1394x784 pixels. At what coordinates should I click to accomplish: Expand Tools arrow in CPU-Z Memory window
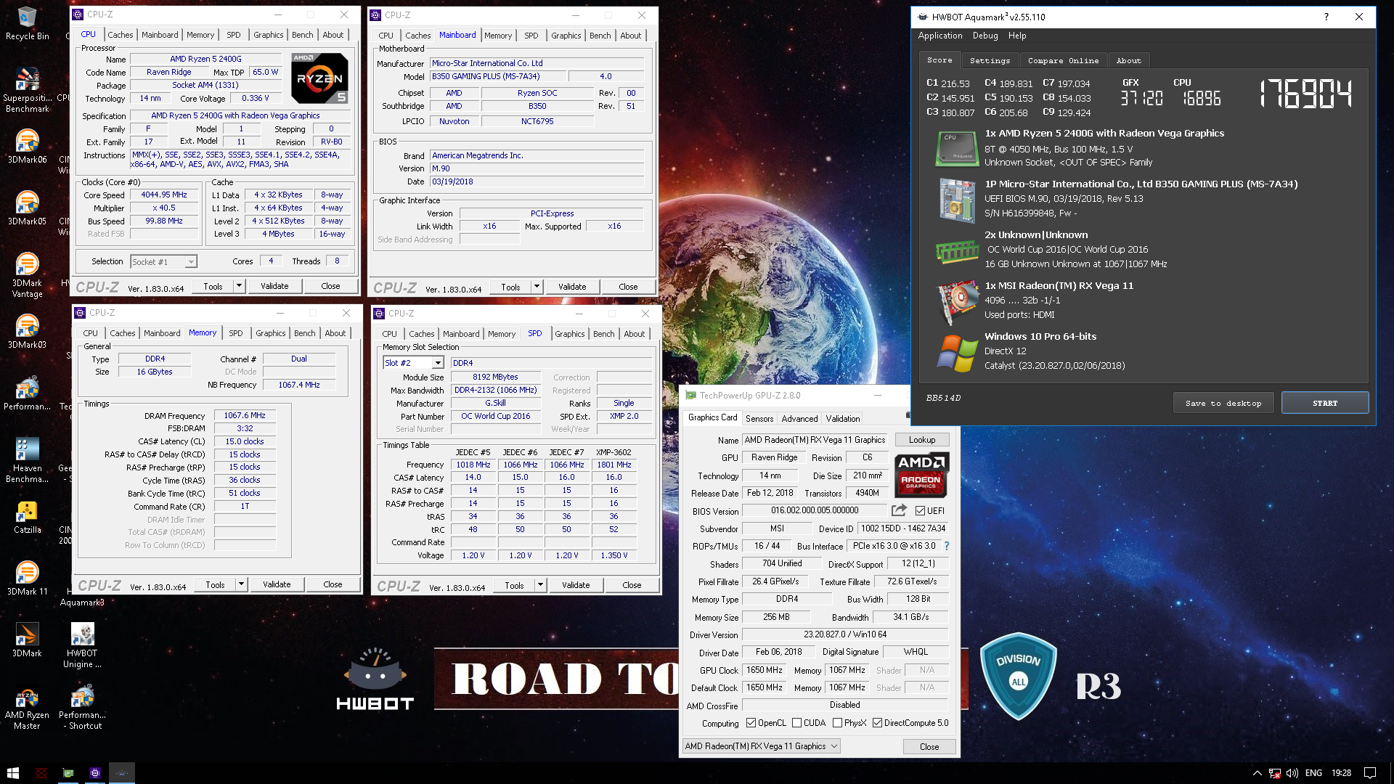241,584
